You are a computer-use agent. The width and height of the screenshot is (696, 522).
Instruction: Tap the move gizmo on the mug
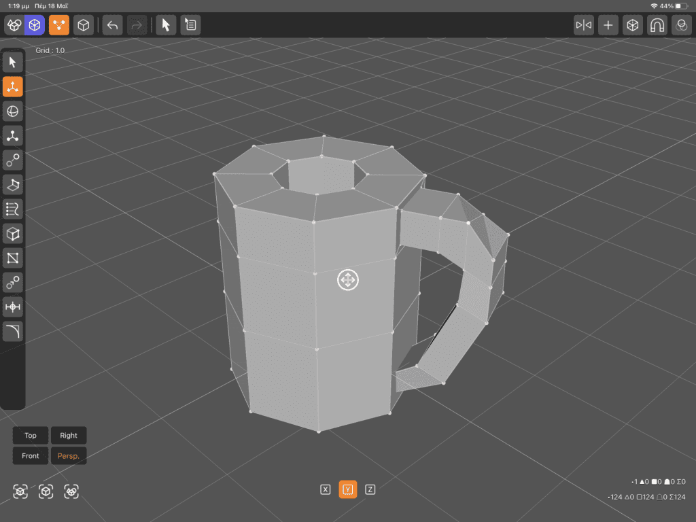click(347, 280)
